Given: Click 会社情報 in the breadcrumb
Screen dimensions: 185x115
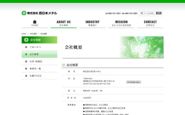Looking at the screenshot, I should 34,34.
